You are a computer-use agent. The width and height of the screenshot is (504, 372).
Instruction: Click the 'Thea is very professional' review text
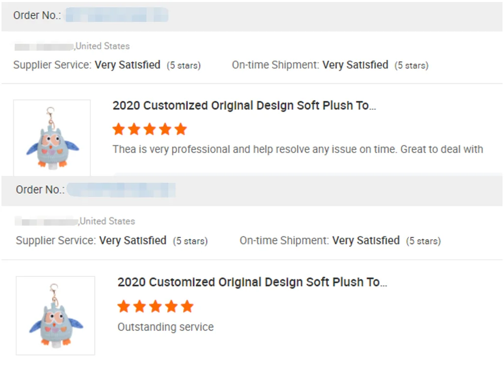point(298,149)
